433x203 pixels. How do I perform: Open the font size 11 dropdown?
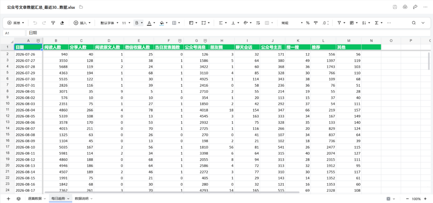(x=126, y=23)
